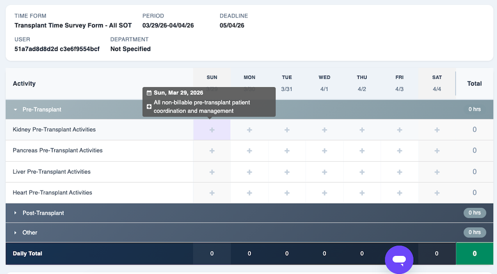Add Kidney Pre-Transplant time for Wednesday
The height and width of the screenshot is (274, 497).
pyautogui.click(x=324, y=130)
